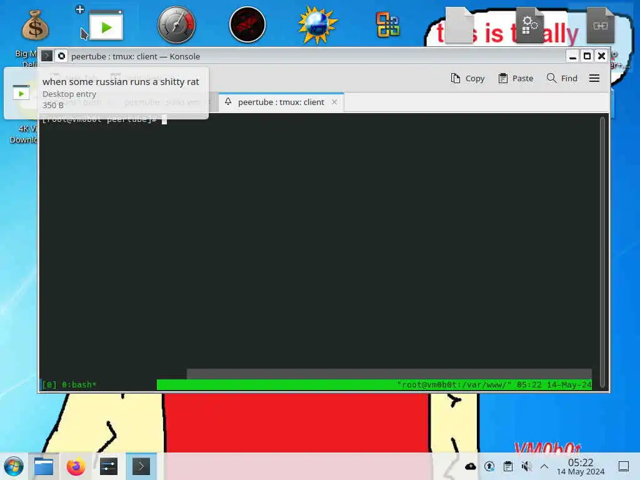The height and width of the screenshot is (480, 640).
Task: Click the plus badge on the play icon
Action: [x=80, y=9]
